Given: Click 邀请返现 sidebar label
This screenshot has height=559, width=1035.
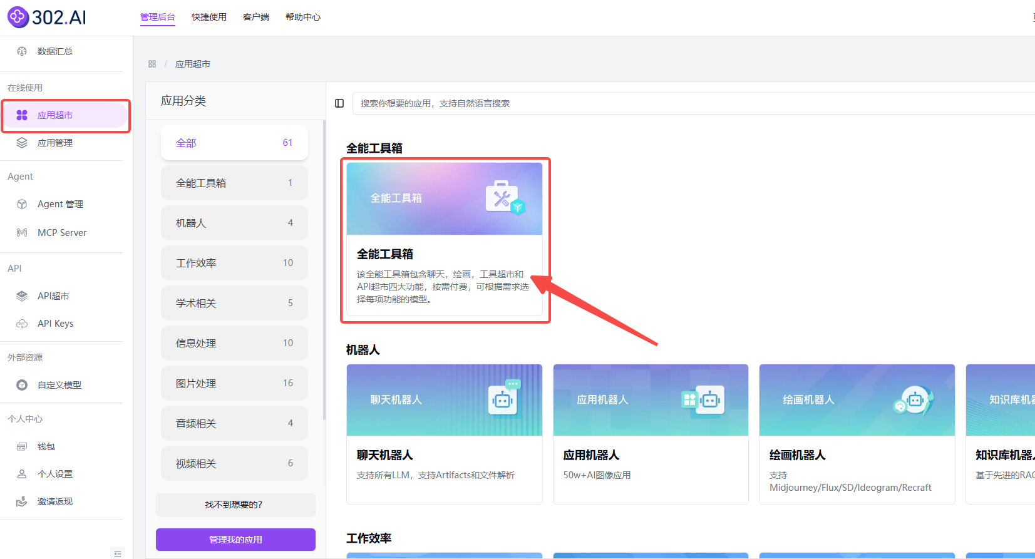Looking at the screenshot, I should click(x=55, y=501).
